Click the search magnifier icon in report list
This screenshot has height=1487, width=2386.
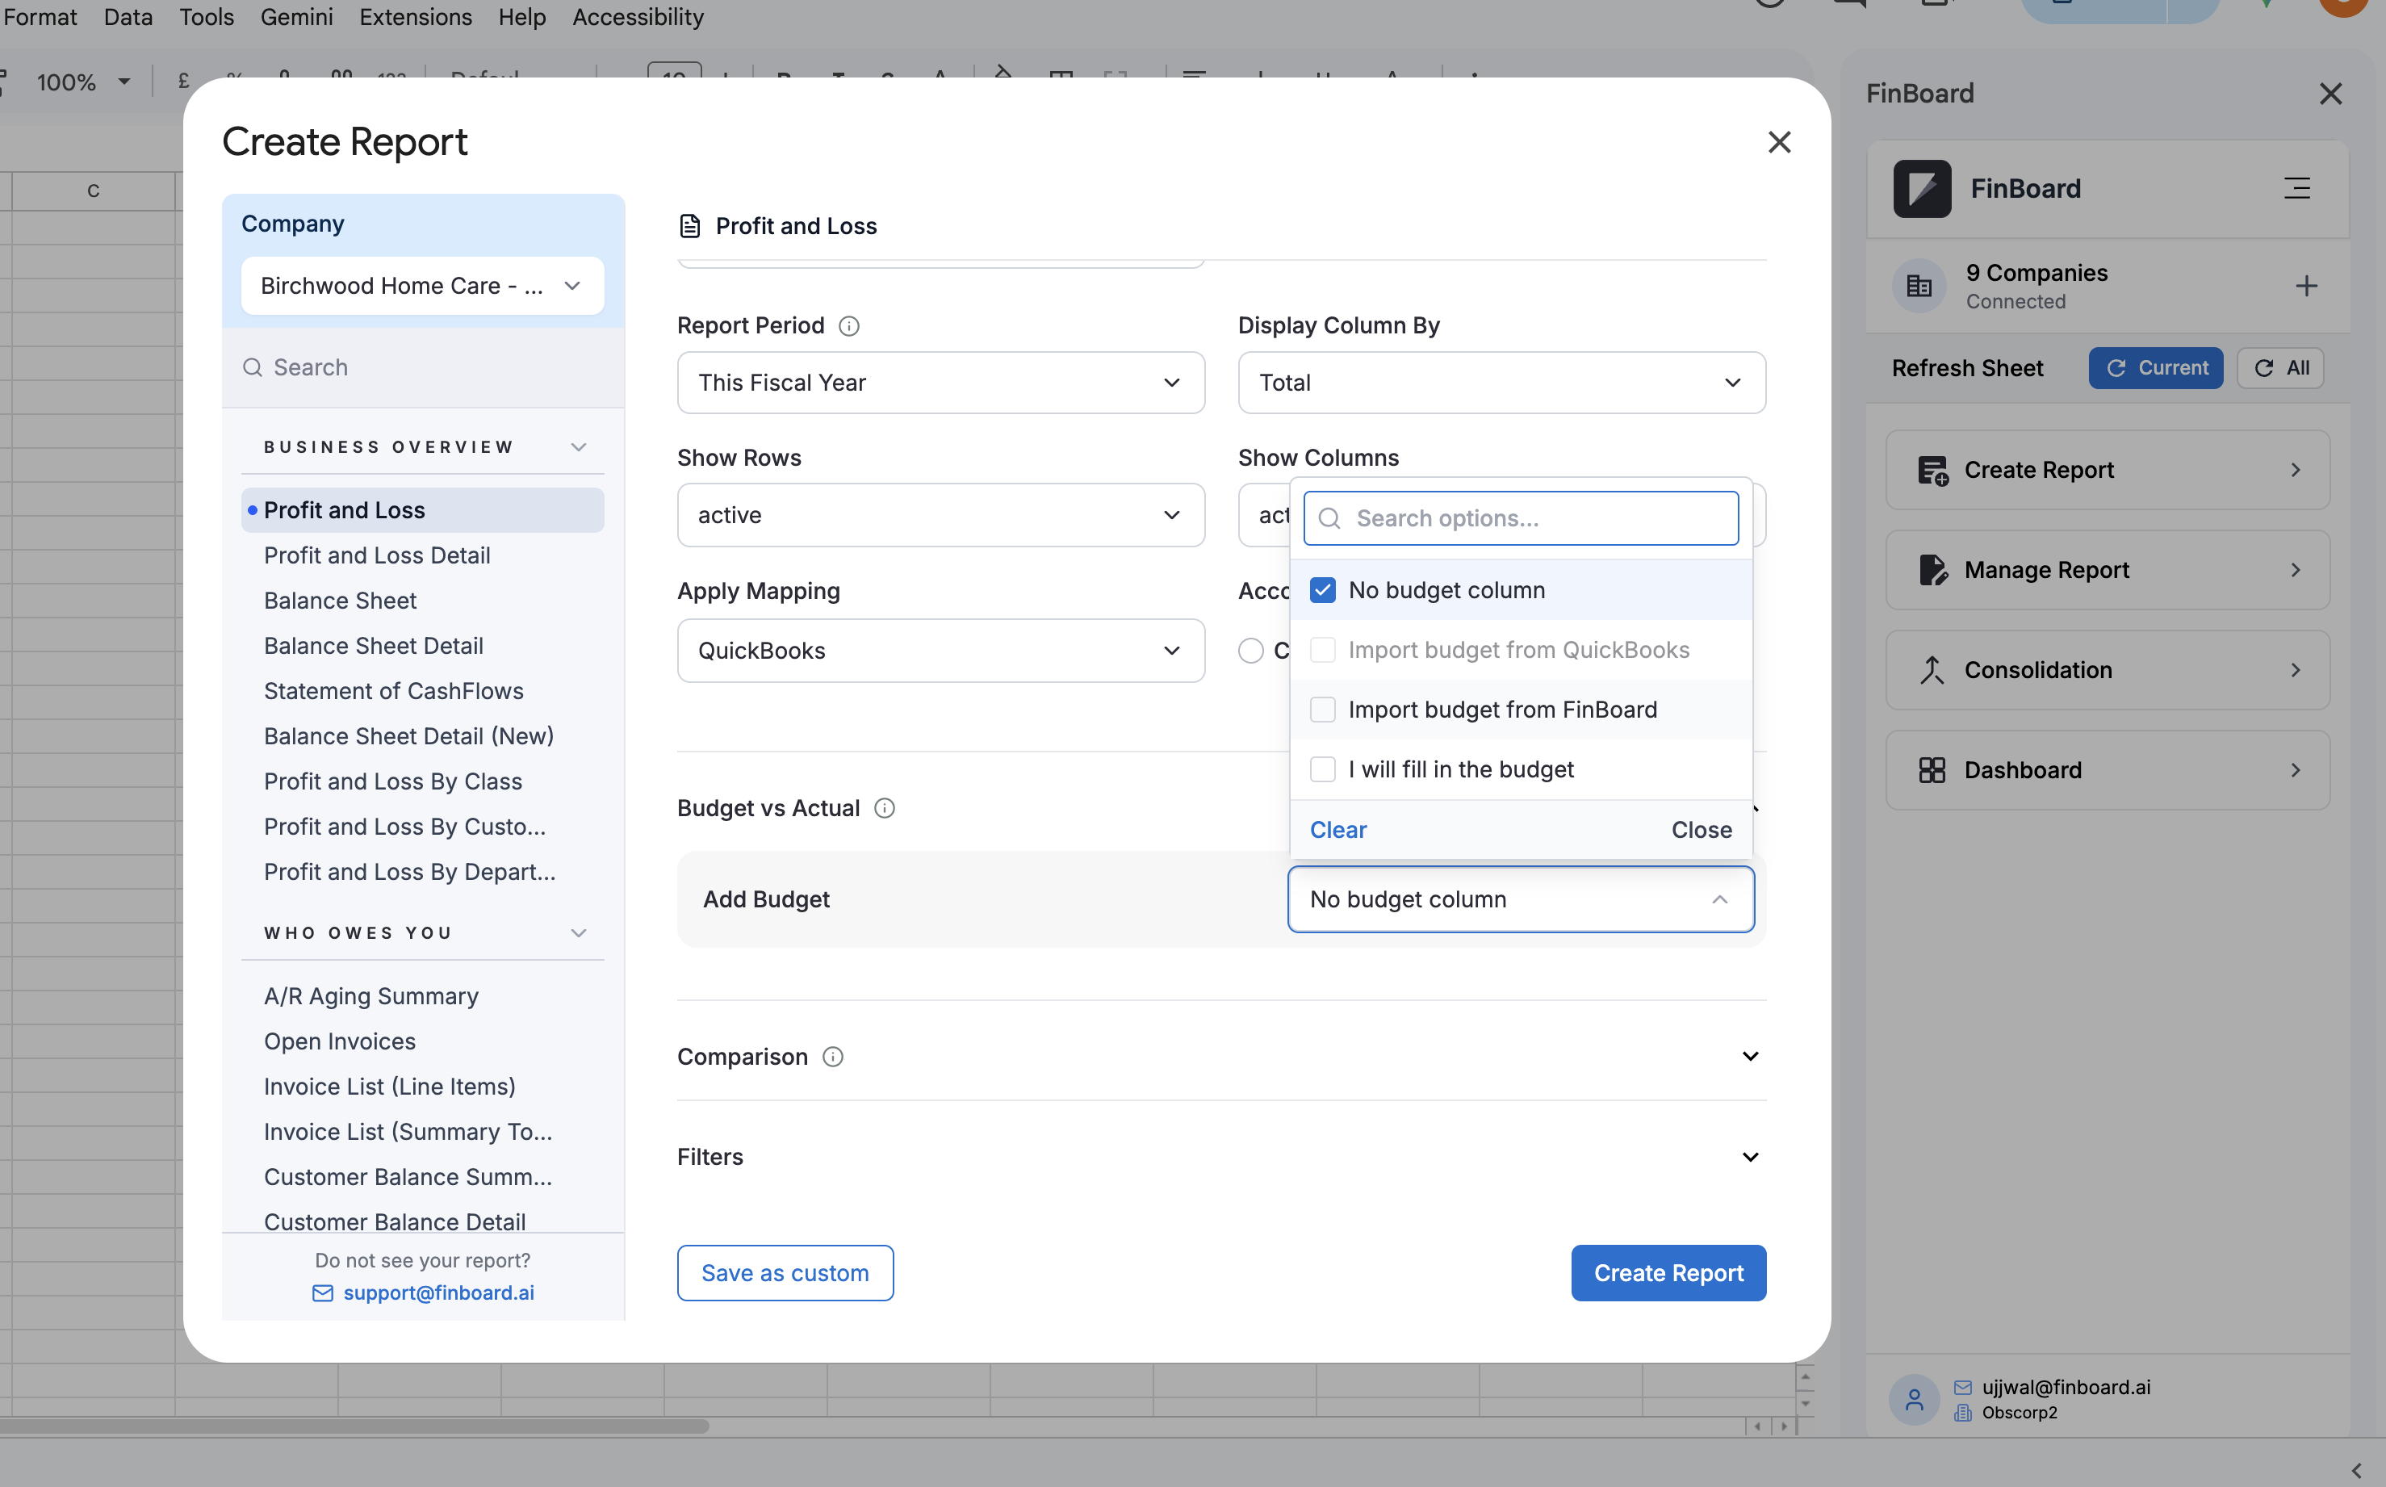(253, 368)
